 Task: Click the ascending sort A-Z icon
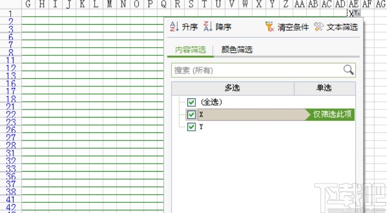pyautogui.click(x=174, y=27)
